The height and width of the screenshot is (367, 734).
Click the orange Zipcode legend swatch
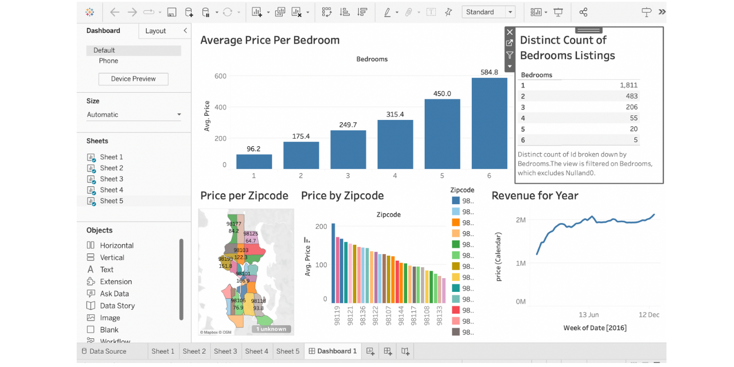pyautogui.click(x=456, y=222)
